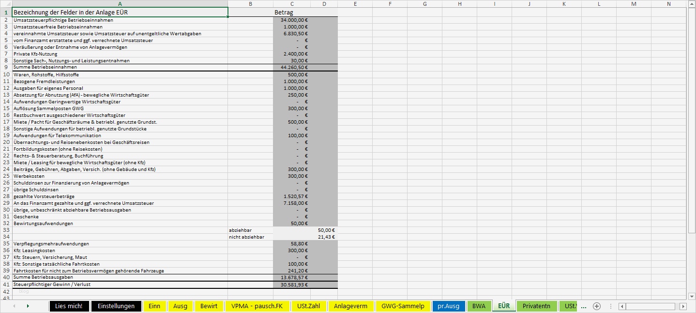This screenshot has height=313, width=696.
Task: Open the USt.Zahl sheet
Action: click(x=309, y=306)
